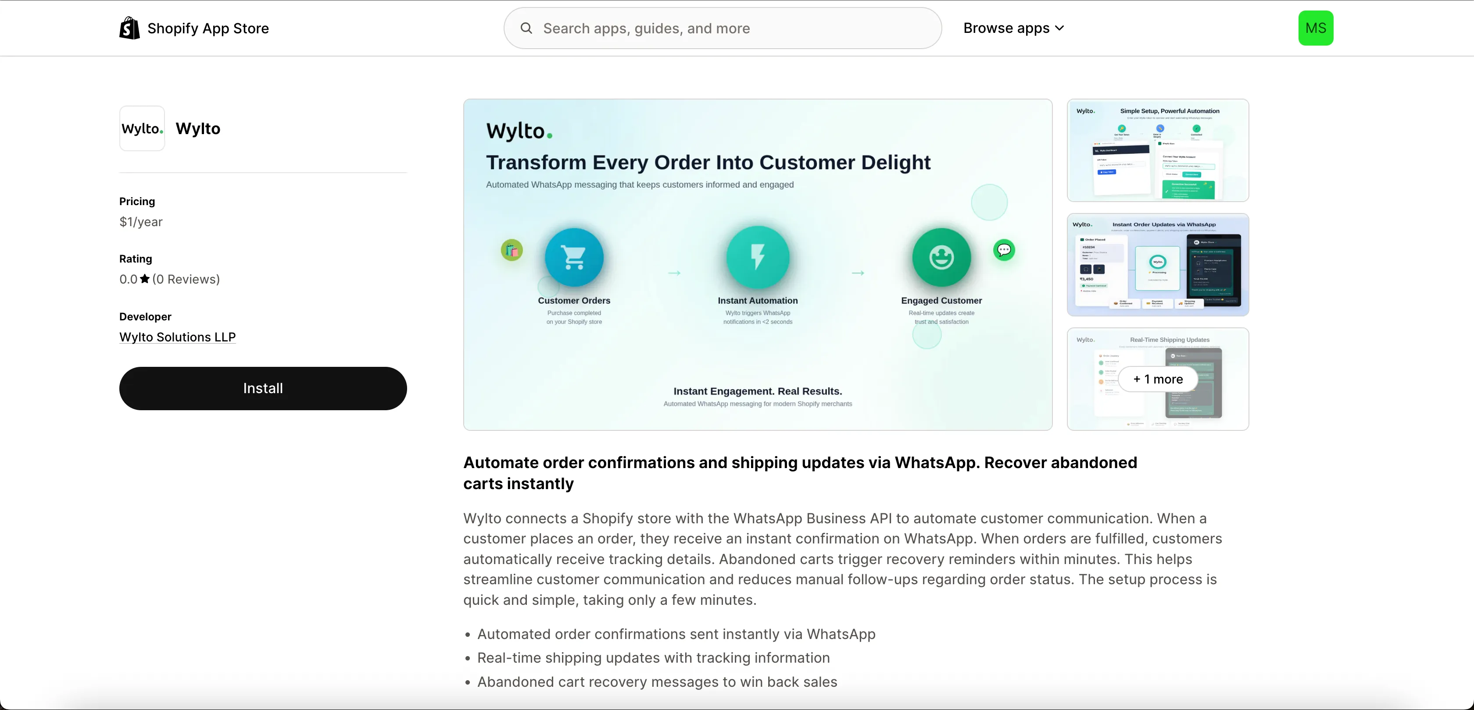Click the Instant Automation lightning bolt icon
Image resolution: width=1474 pixels, height=710 pixels.
pos(758,257)
